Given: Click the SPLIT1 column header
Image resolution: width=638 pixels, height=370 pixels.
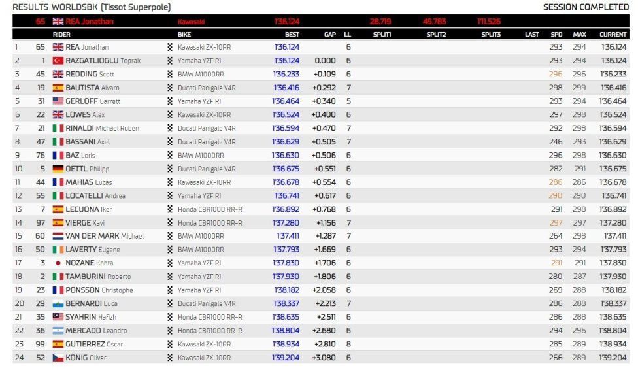Looking at the screenshot, I should point(382,35).
